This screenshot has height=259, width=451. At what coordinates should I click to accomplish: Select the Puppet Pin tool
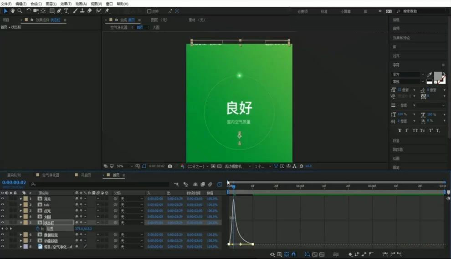(x=107, y=11)
